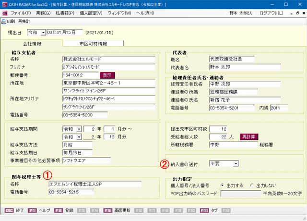
Task: Click ログアウト(L) in the menu bar
Action: (272, 13)
